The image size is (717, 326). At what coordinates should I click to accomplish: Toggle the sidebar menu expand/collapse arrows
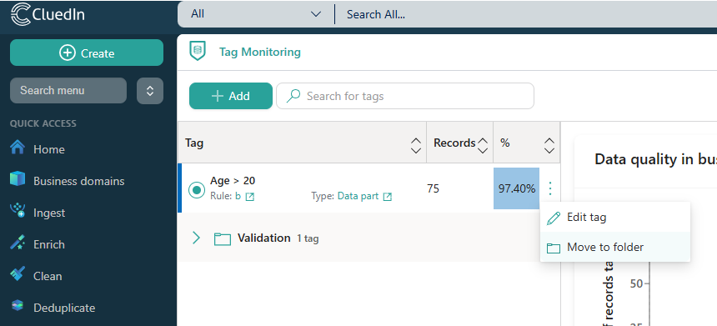click(x=150, y=91)
